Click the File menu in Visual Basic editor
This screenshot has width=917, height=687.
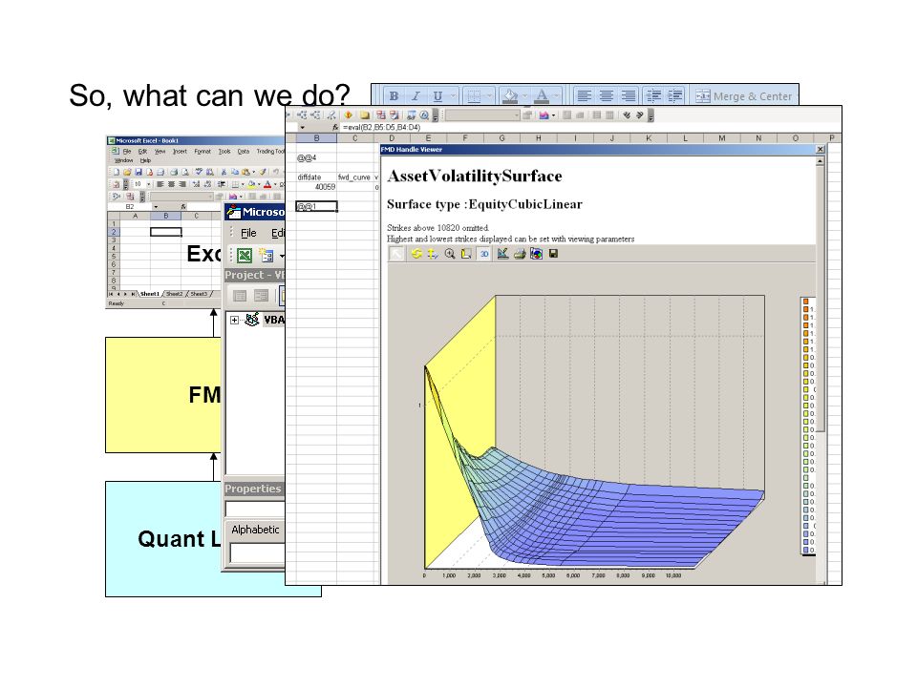[x=248, y=233]
